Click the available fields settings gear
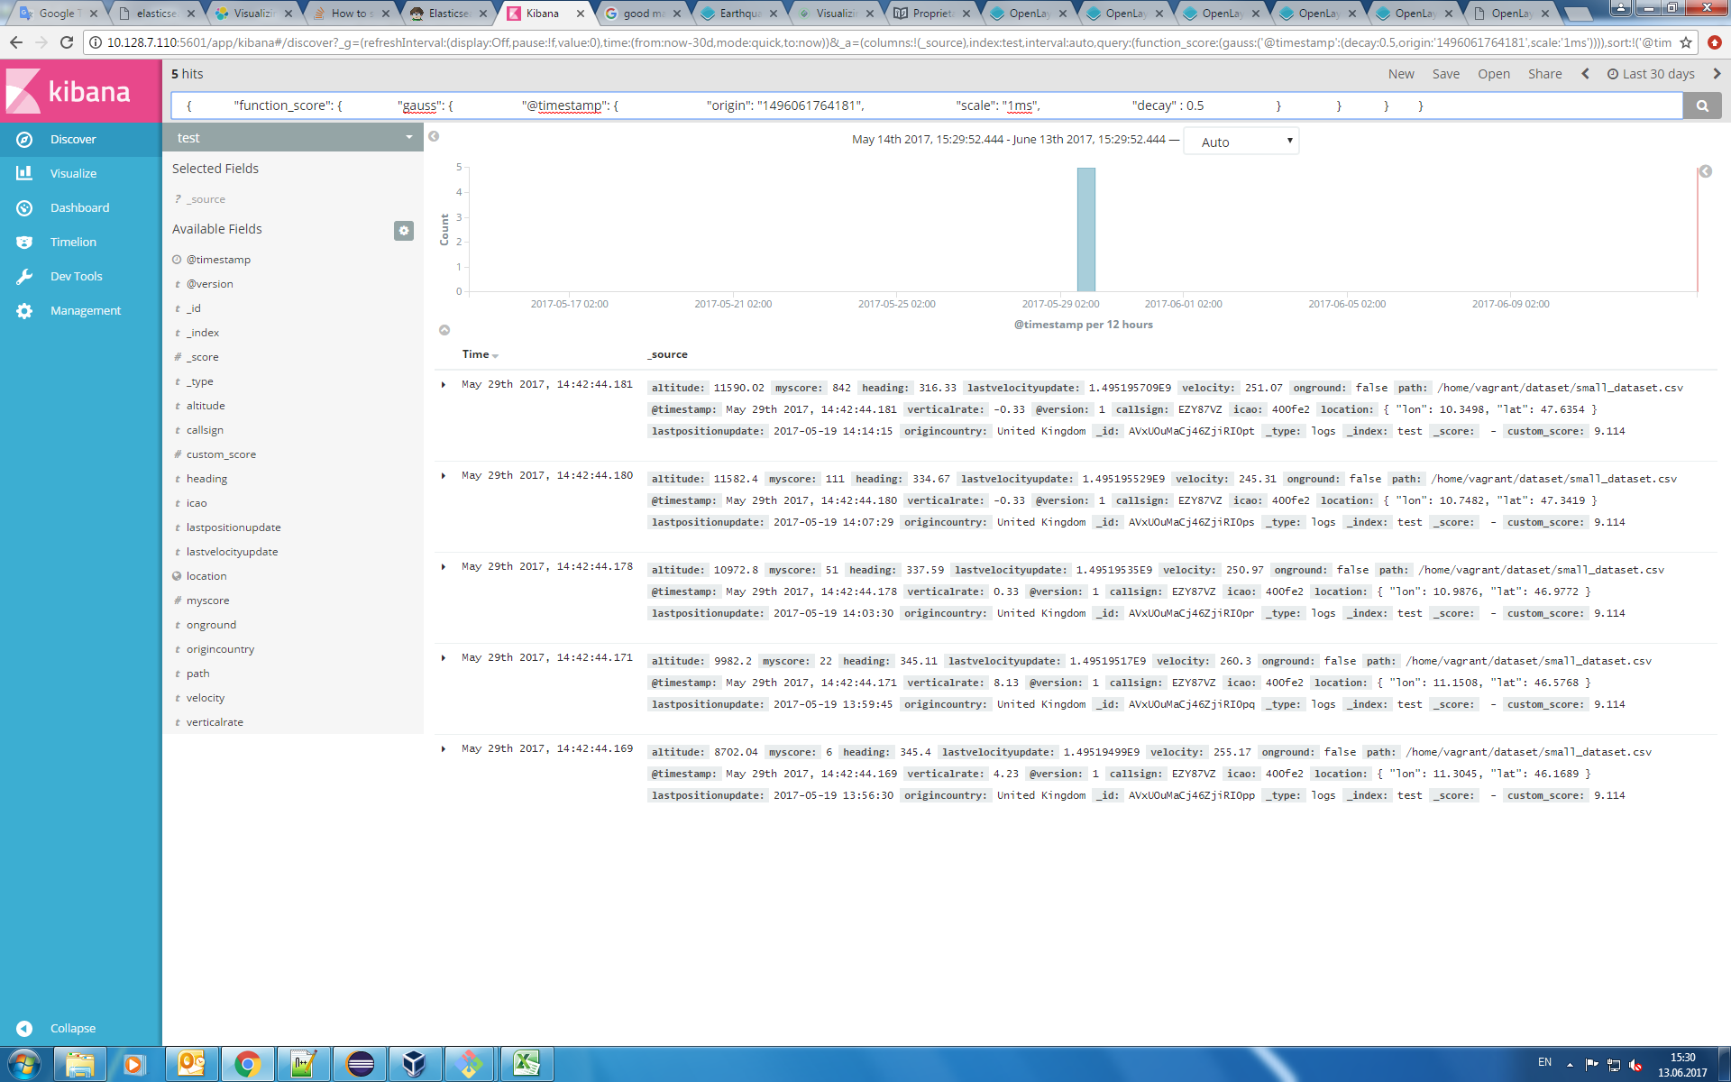1731x1082 pixels. pos(404,230)
